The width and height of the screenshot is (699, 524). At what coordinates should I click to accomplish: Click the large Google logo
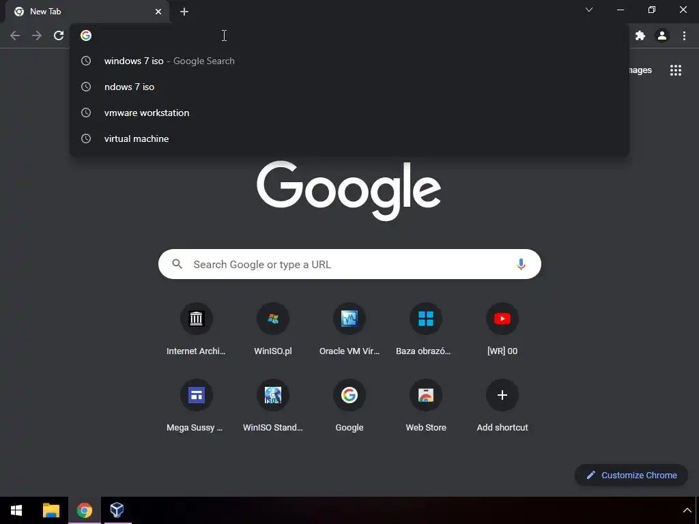tap(349, 191)
